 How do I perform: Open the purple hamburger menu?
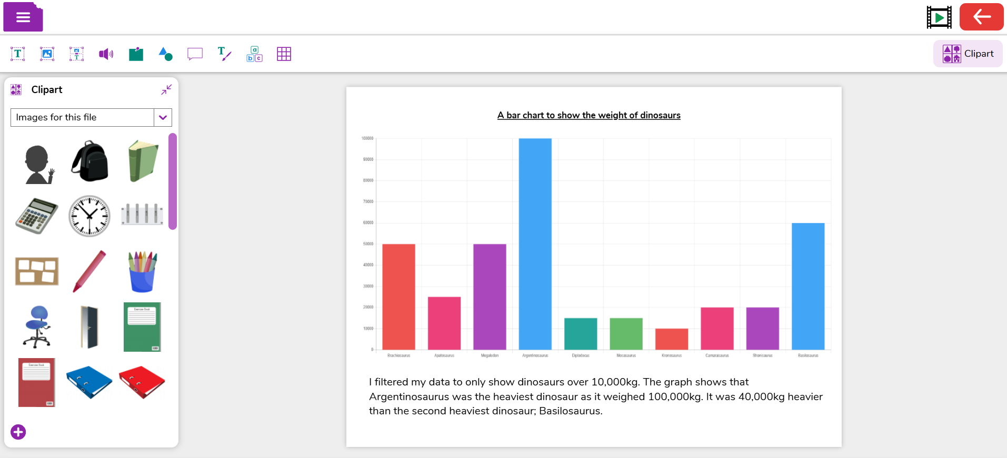[x=23, y=17]
